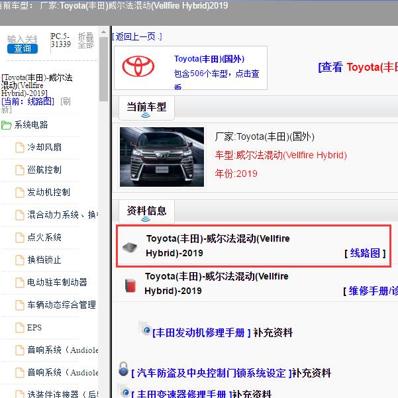Open the 冷却风扇 tree item
The height and width of the screenshot is (398, 398).
click(x=44, y=147)
